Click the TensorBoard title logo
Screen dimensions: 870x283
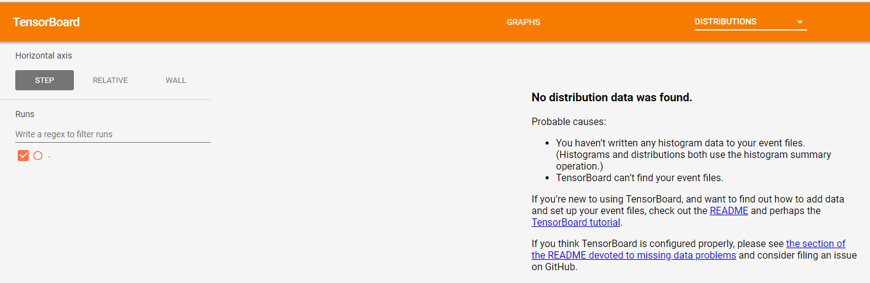point(46,22)
